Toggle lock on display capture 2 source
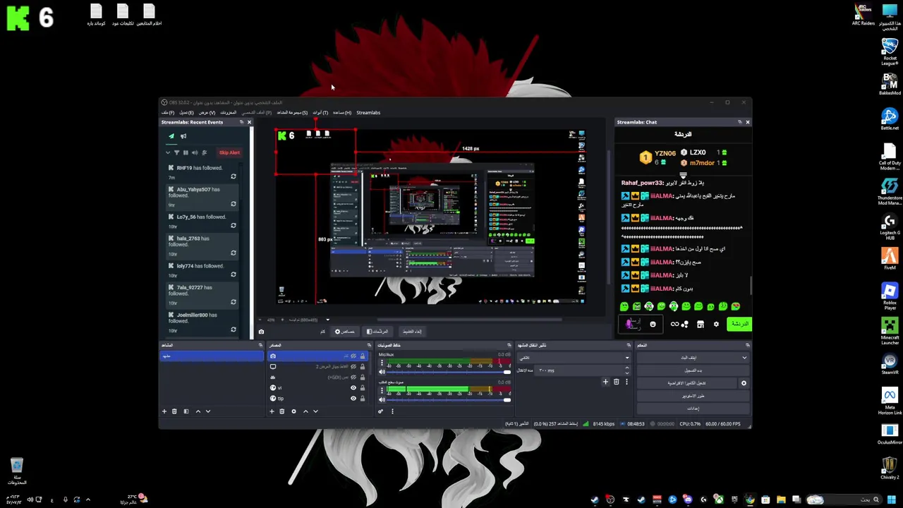The height and width of the screenshot is (508, 903). (x=363, y=367)
